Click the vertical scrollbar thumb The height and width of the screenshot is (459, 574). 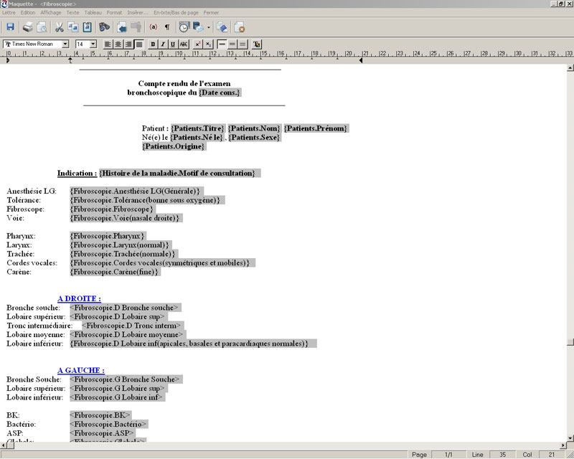(570, 342)
